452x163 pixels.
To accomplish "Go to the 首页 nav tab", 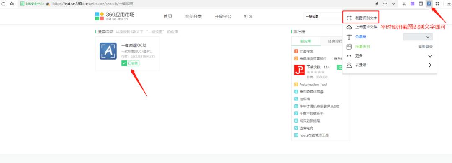I will [168, 17].
